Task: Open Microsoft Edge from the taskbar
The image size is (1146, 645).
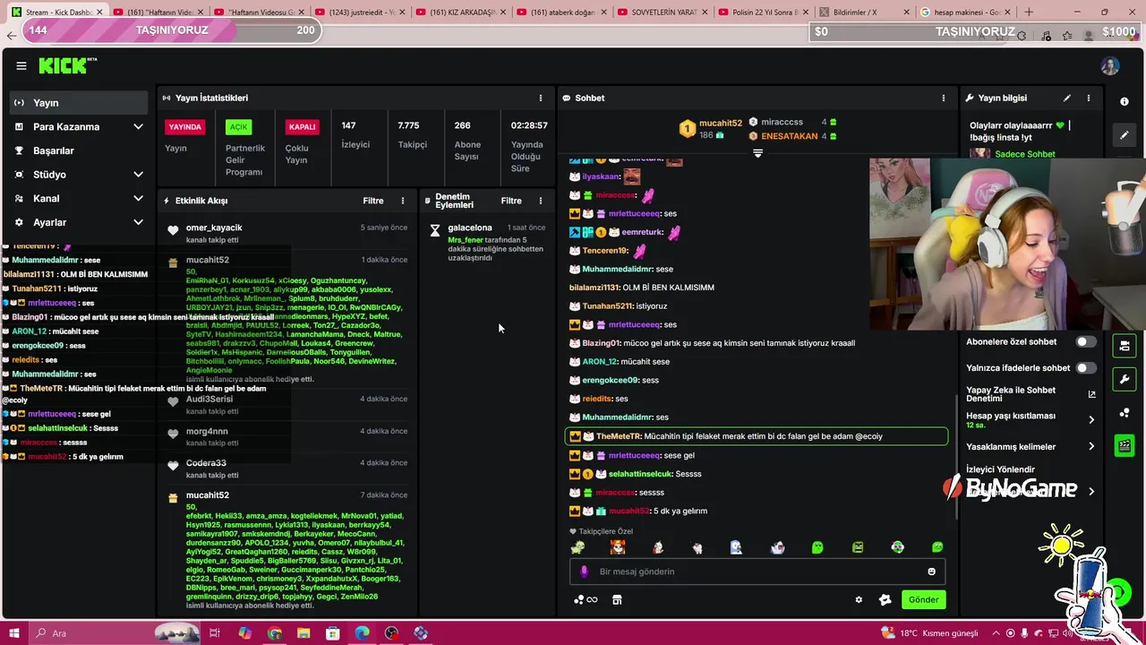Action: tap(362, 633)
